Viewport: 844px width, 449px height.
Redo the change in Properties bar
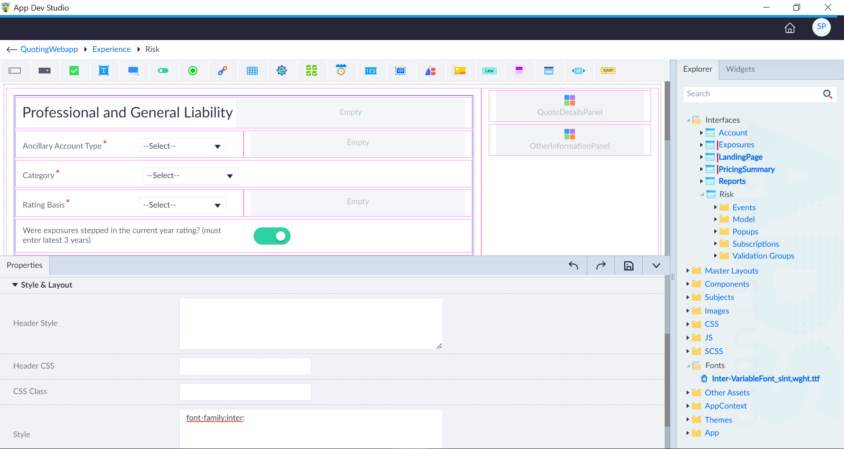coord(601,265)
